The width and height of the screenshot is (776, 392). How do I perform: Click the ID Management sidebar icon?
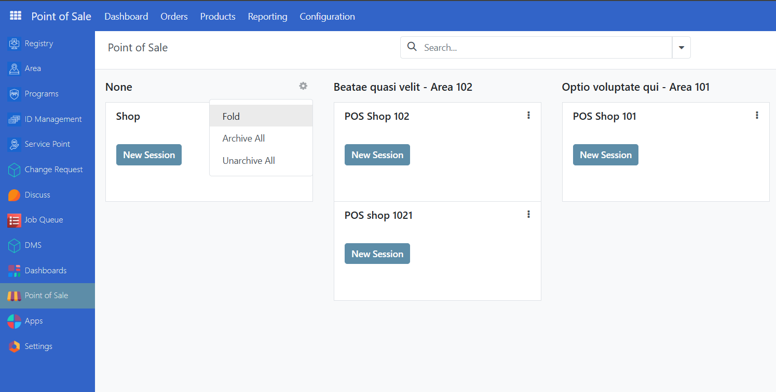14,119
